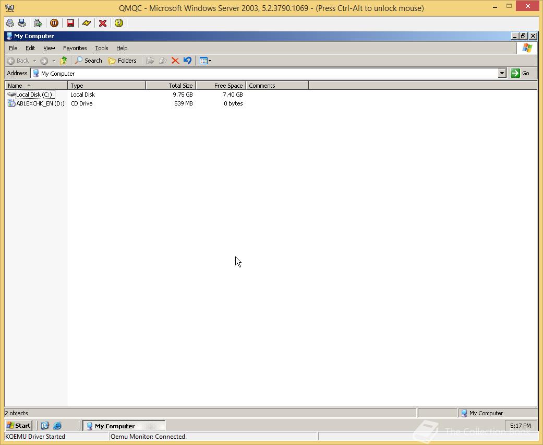
Task: Sort by the Comments column header
Action: coord(277,85)
